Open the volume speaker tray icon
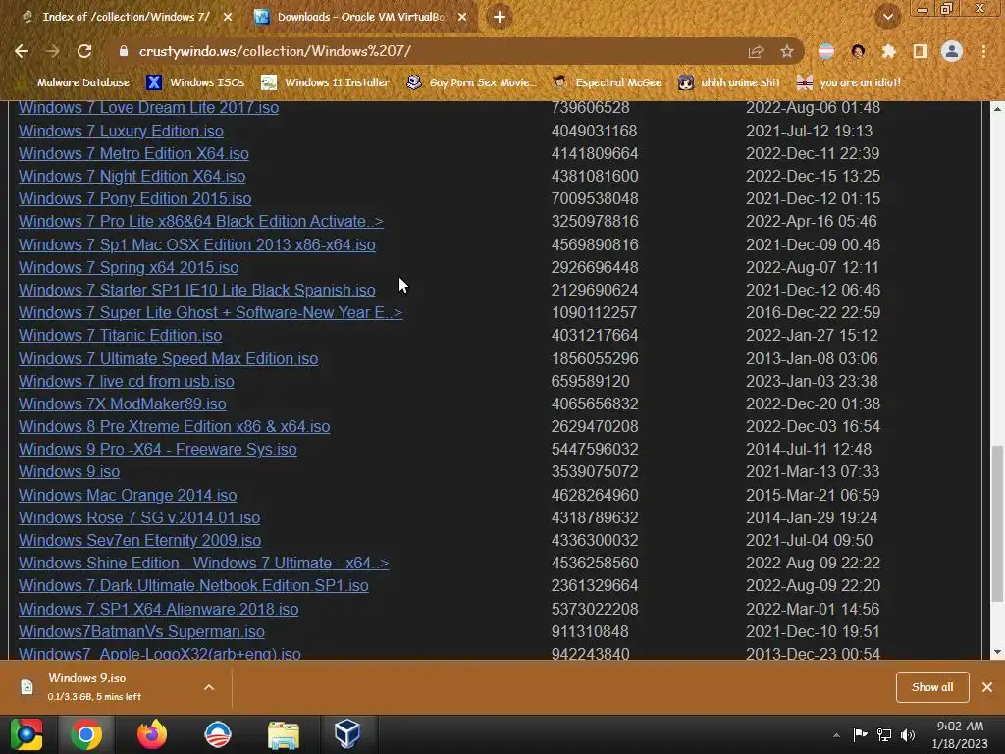The height and width of the screenshot is (754, 1005). coord(908,735)
